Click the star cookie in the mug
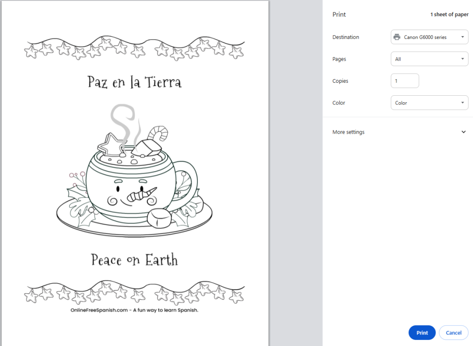Screen dimensions: 473x346 tap(112, 143)
